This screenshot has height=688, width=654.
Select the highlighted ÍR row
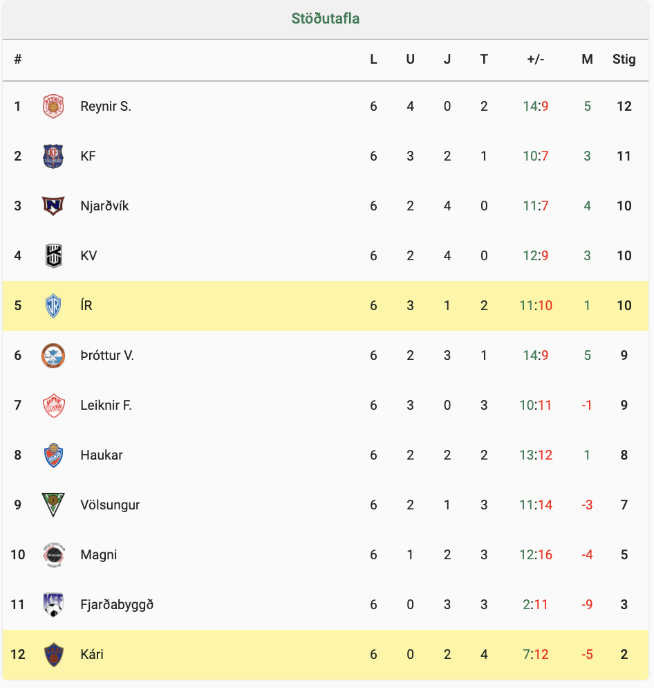325,306
